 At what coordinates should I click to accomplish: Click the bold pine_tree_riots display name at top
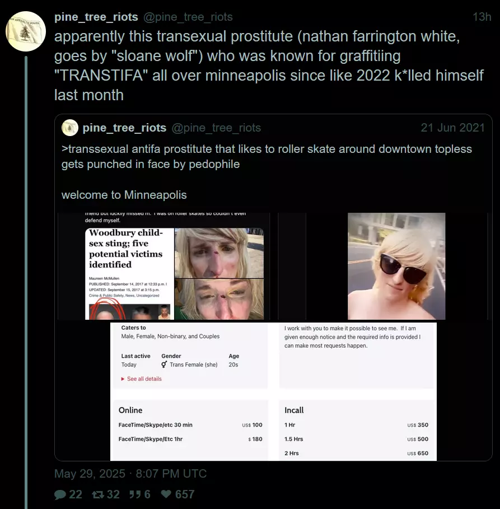pos(96,17)
